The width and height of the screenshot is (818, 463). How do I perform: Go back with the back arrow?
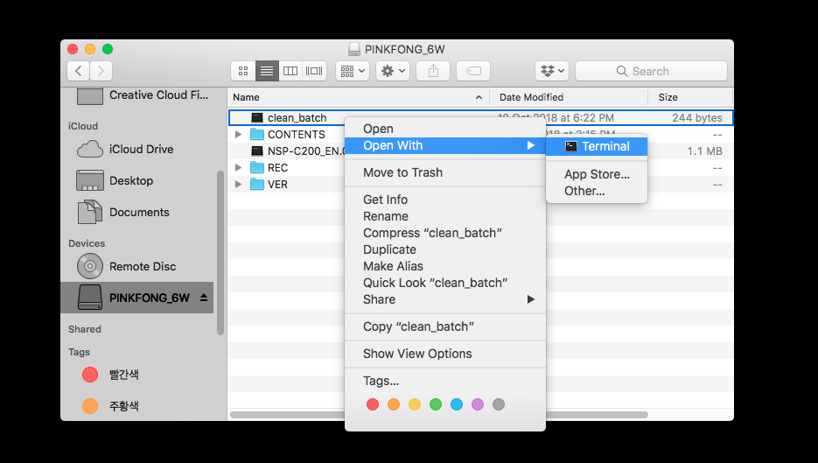(78, 71)
